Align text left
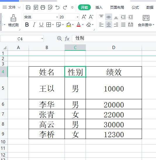 pyautogui.click(x=101, y=25)
